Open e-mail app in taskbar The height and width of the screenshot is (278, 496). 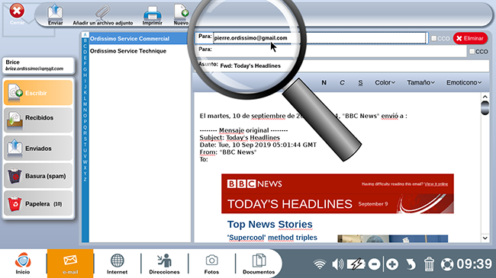(70, 264)
